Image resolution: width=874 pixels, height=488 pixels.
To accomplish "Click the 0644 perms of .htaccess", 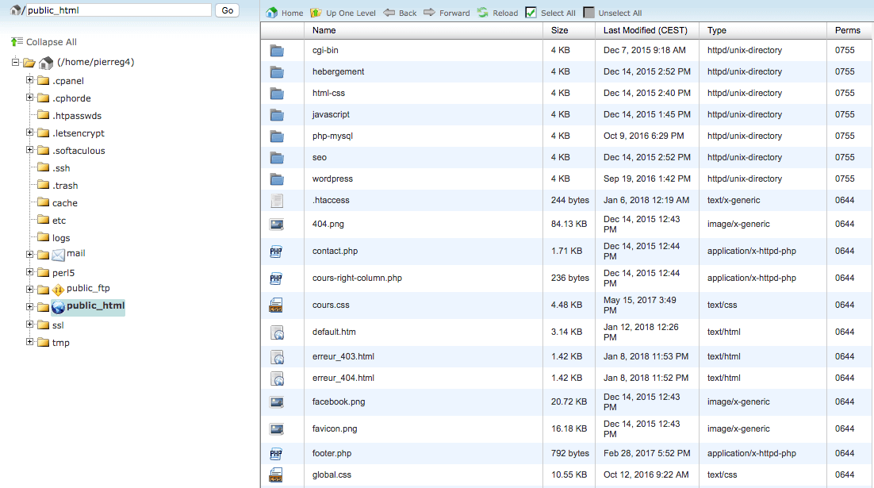I will [845, 200].
